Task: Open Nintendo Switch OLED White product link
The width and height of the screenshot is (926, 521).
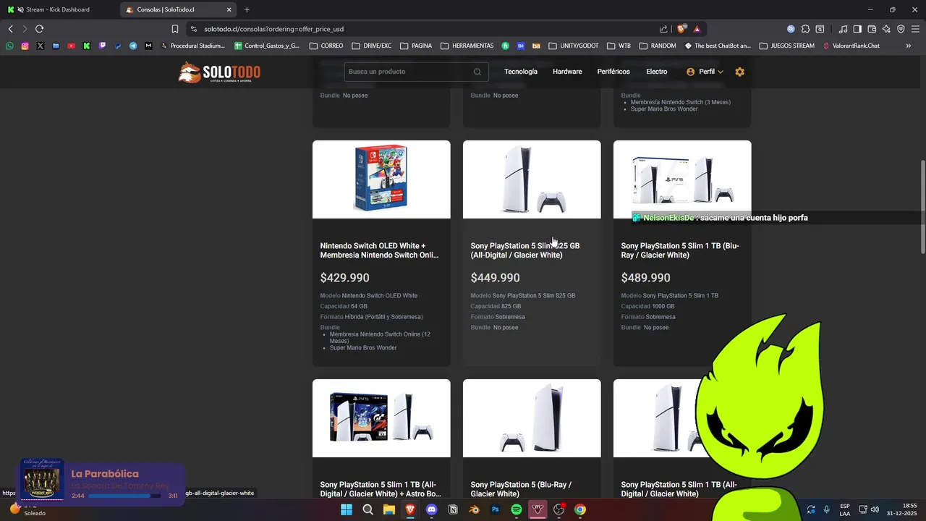Action: [x=379, y=250]
